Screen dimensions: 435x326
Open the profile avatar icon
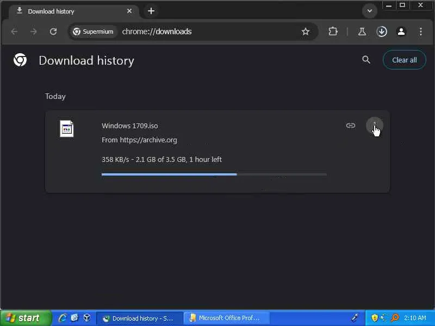tap(401, 32)
